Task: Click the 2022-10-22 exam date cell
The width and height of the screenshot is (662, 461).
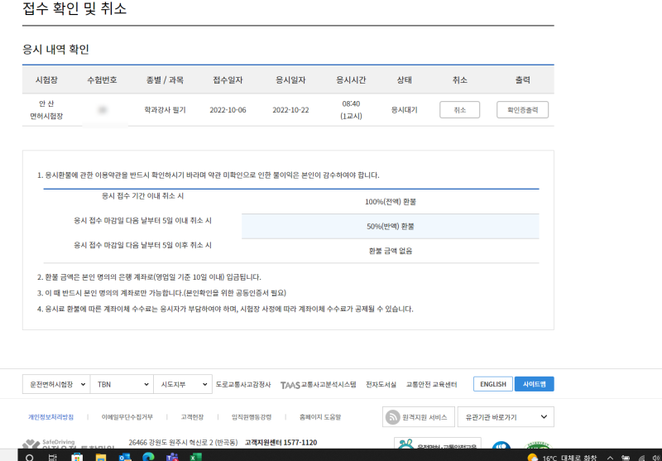Action: pos(290,110)
